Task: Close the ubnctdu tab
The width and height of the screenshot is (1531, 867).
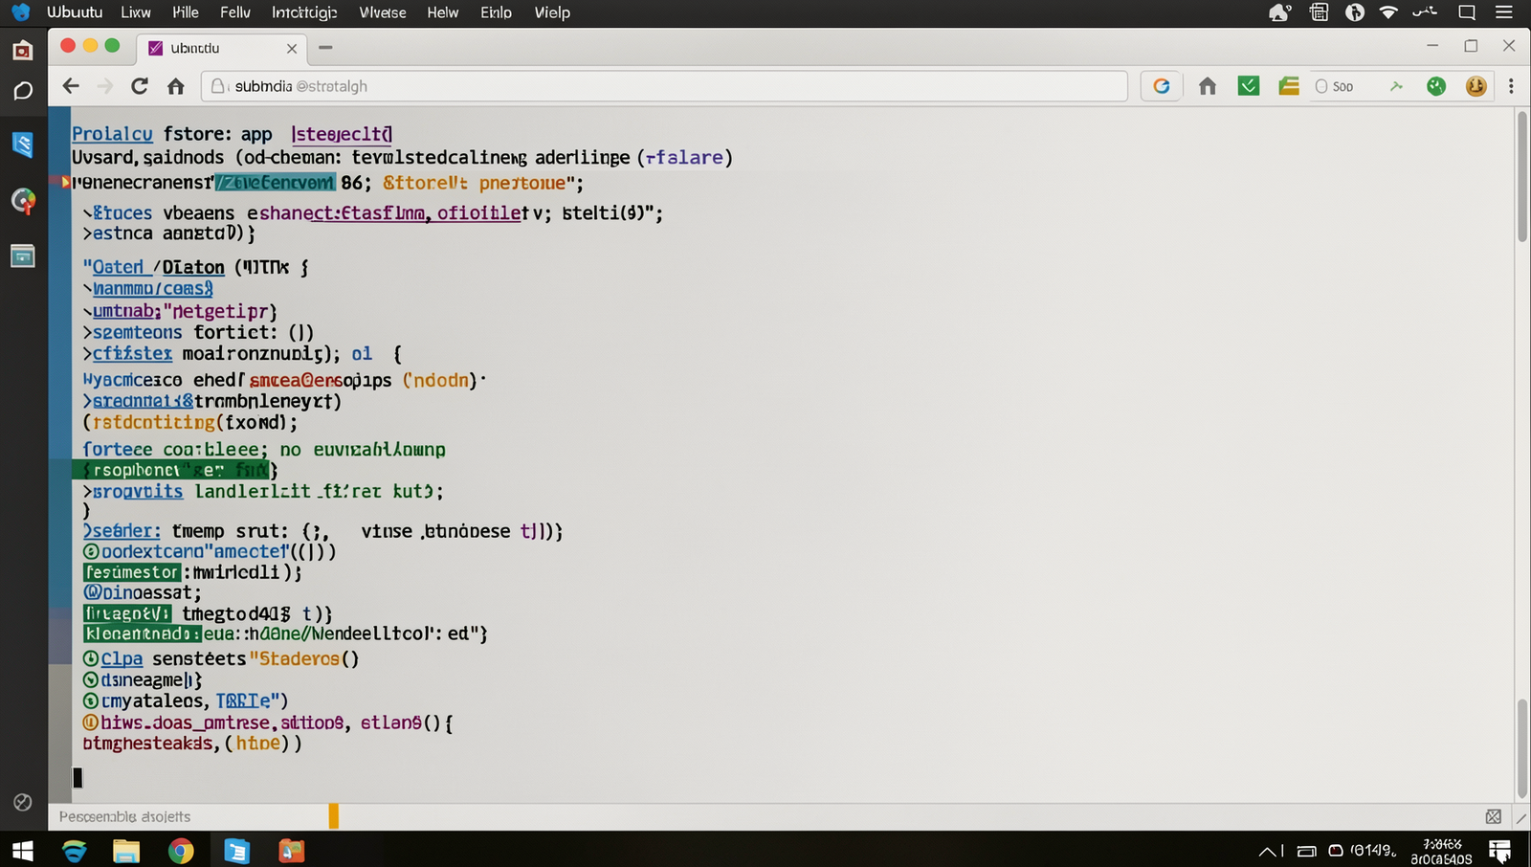Action: pyautogui.click(x=292, y=48)
